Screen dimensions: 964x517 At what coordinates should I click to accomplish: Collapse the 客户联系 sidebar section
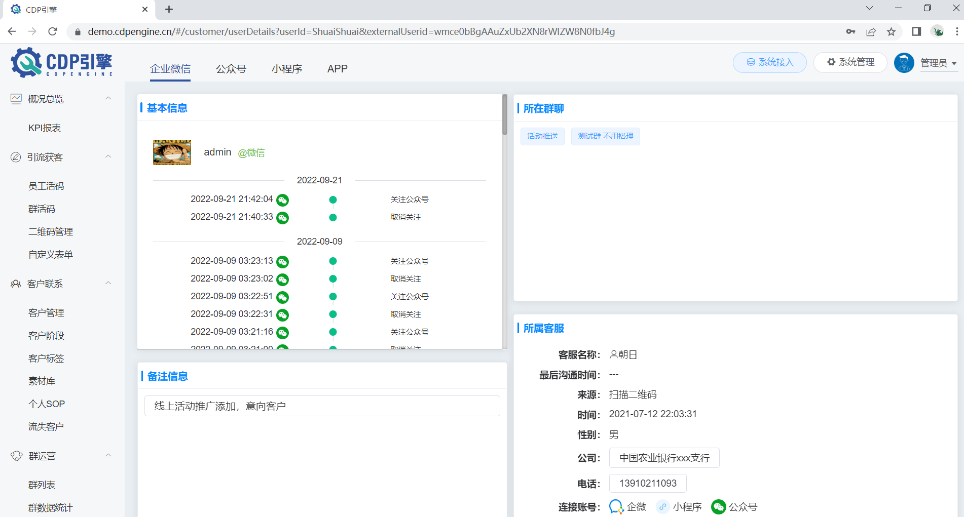click(108, 283)
